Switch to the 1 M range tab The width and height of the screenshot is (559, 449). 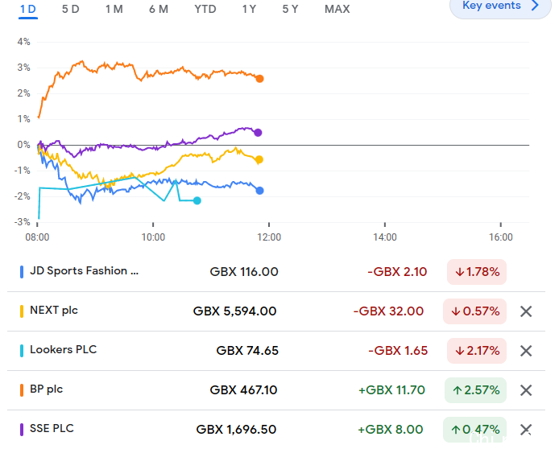point(114,9)
